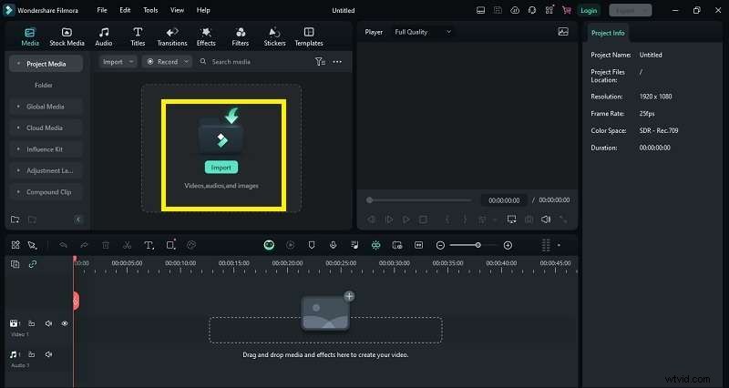Viewport: 729px width, 388px height.
Task: Open the Templates tab
Action: click(309, 36)
